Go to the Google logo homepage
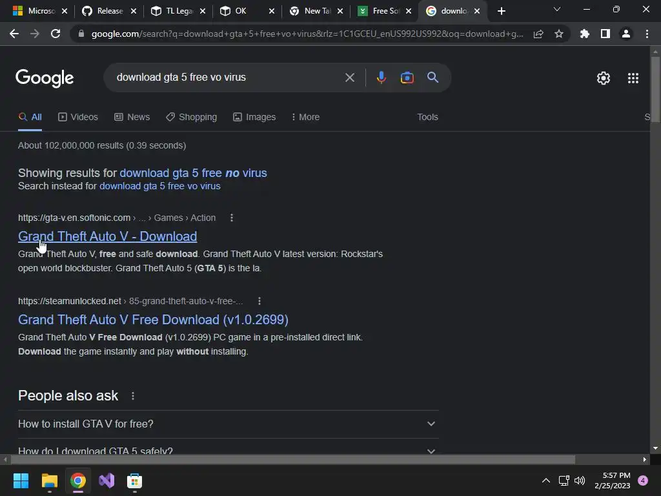 [45, 78]
